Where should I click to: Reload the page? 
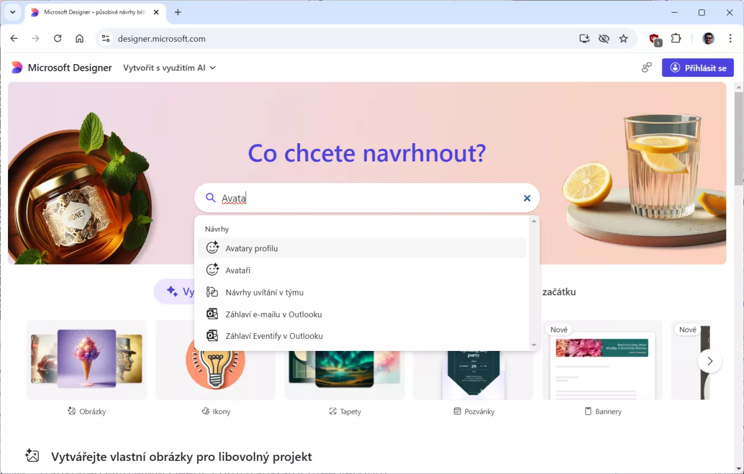[57, 39]
